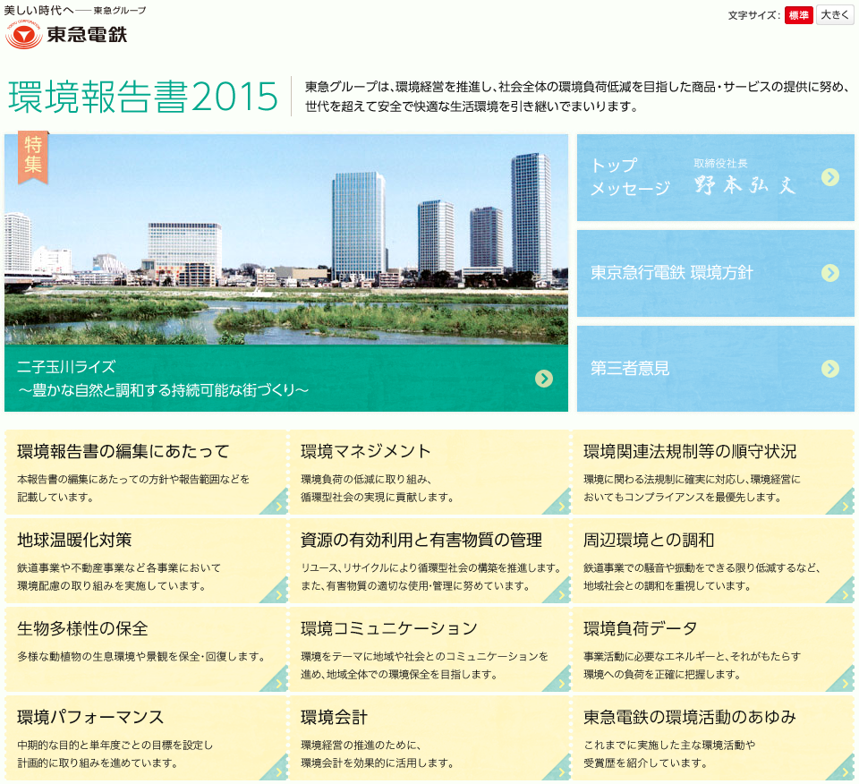The height and width of the screenshot is (784, 859).
Task: Open 環境報告書の編集にあたって card
Action: tap(146, 473)
